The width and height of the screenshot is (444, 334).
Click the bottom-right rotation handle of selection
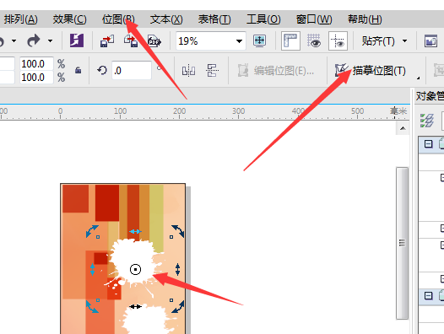click(178, 307)
